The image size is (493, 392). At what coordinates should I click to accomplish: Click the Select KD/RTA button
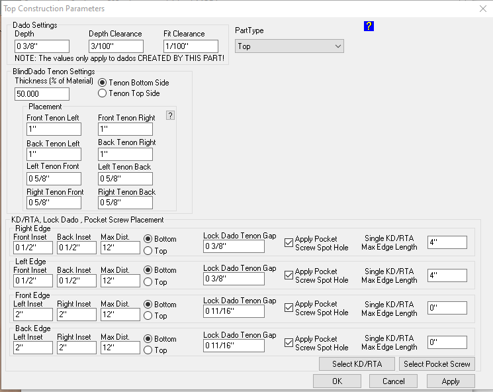[x=357, y=364]
